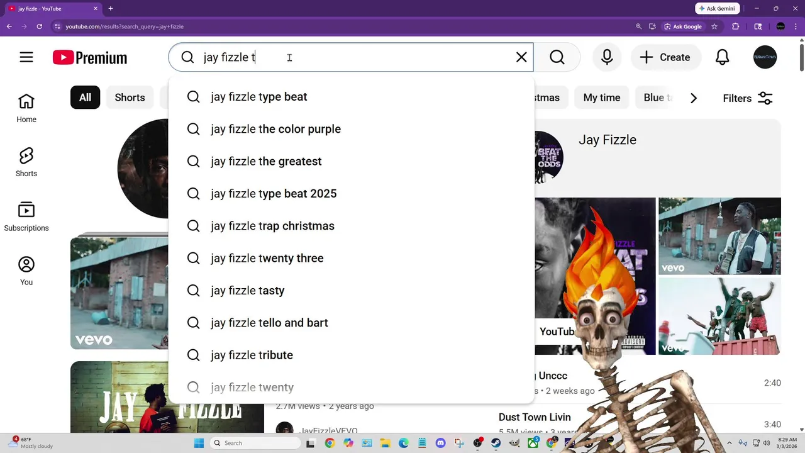Choose suggestion jay fizzle type beat 2025
The width and height of the screenshot is (805, 453).
(351, 194)
